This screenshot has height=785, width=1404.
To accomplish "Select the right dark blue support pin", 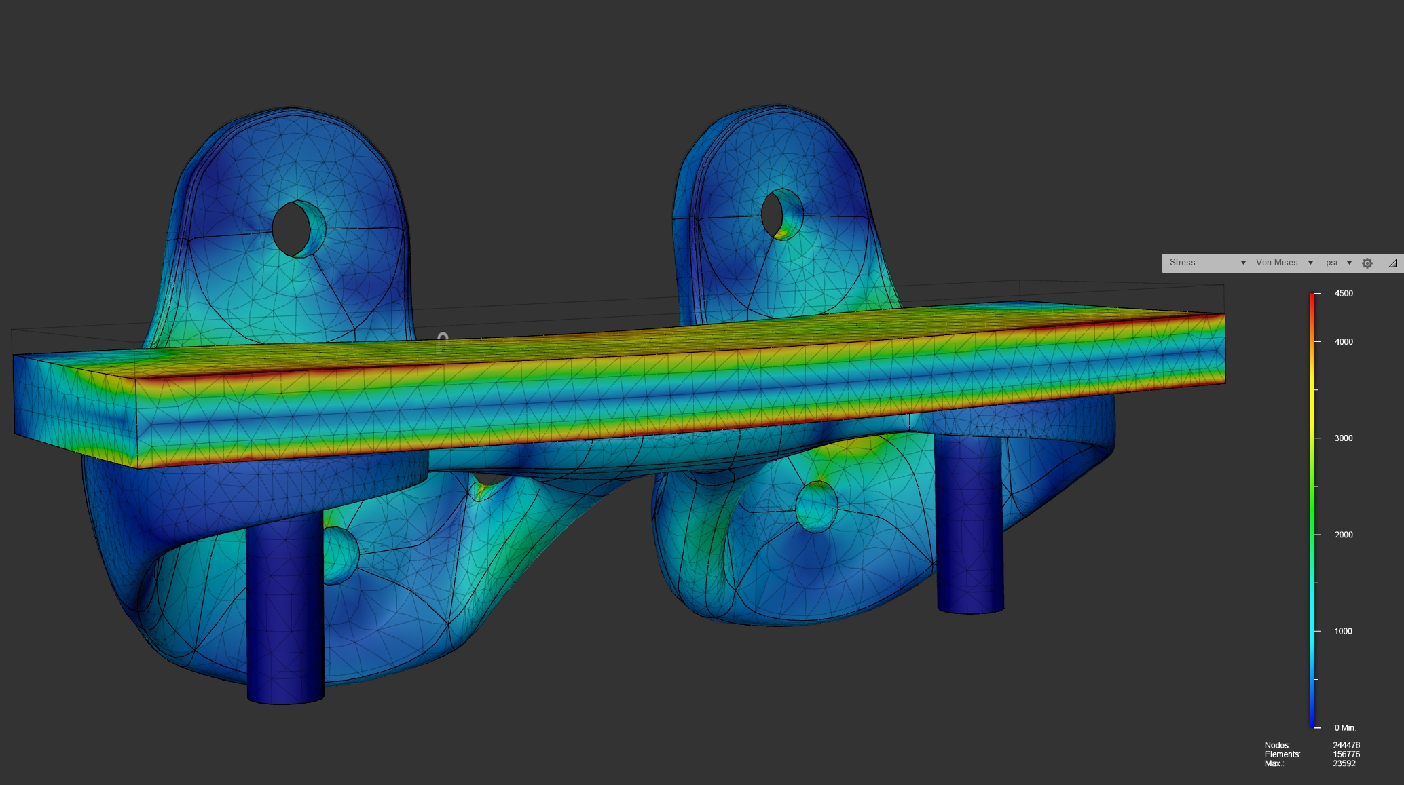I will [969, 522].
